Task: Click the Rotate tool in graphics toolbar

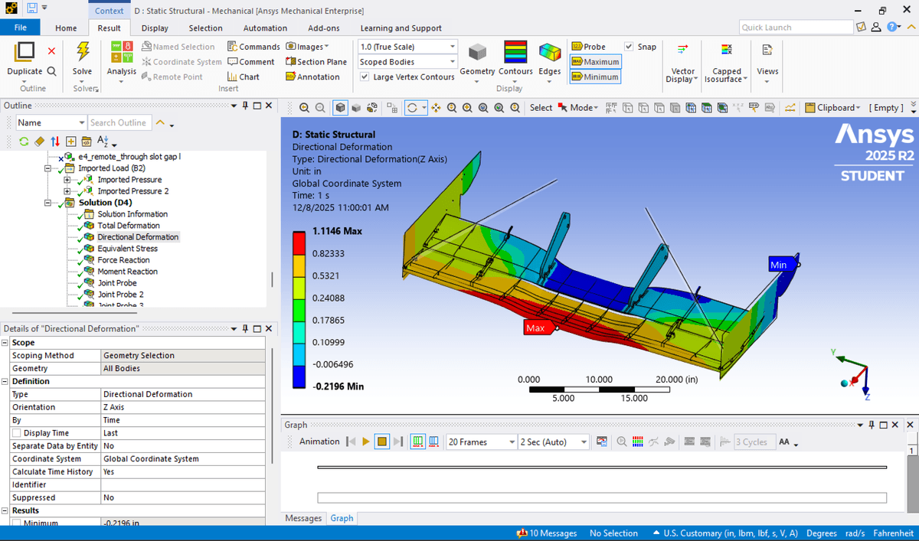Action: 412,108
